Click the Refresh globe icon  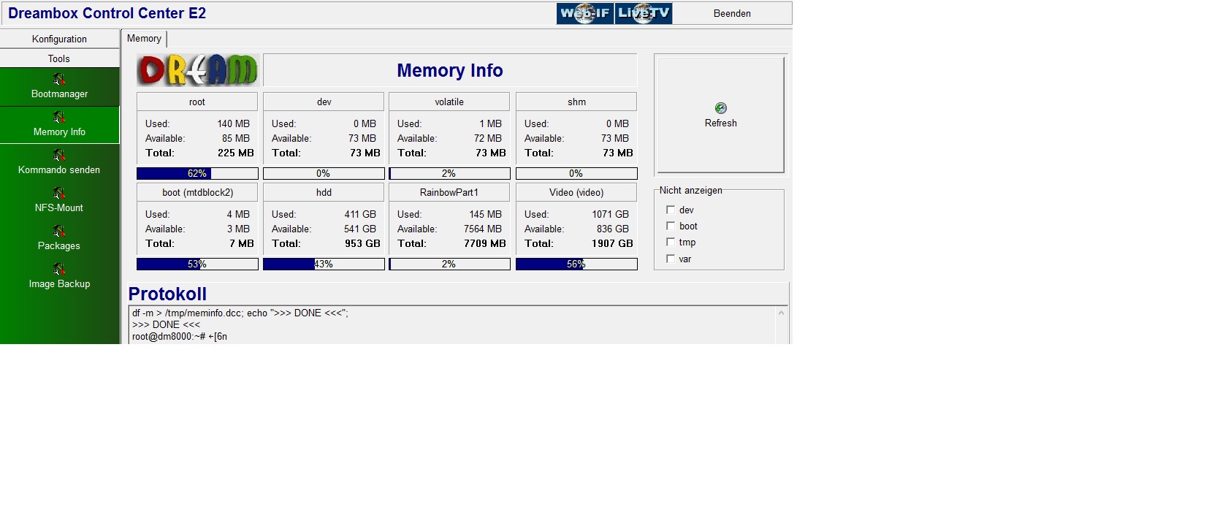pyautogui.click(x=721, y=108)
